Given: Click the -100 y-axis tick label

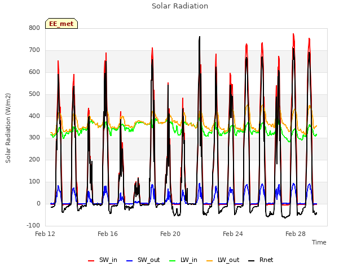Looking at the screenshot, I should 33,225.
